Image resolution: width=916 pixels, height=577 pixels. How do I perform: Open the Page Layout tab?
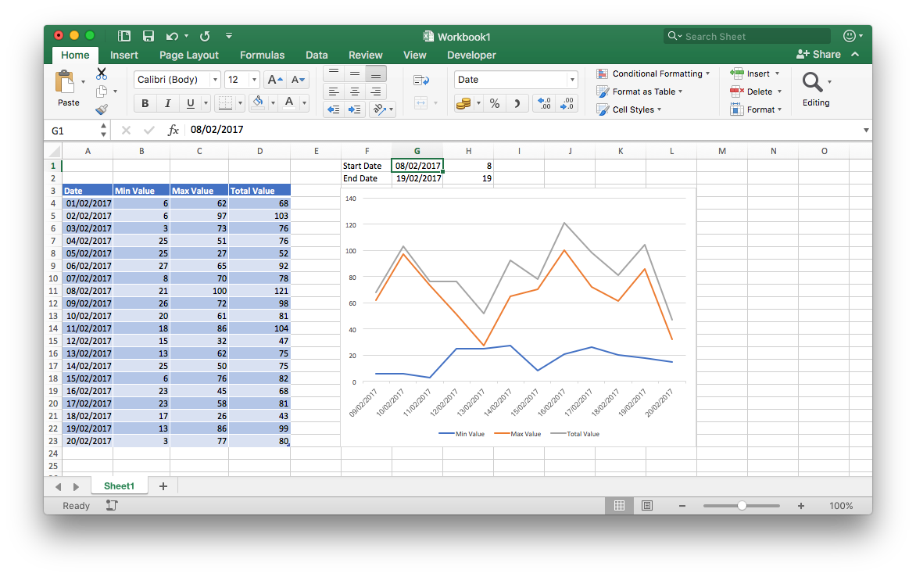click(x=188, y=55)
